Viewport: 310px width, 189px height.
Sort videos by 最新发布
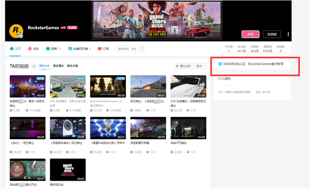point(44,66)
